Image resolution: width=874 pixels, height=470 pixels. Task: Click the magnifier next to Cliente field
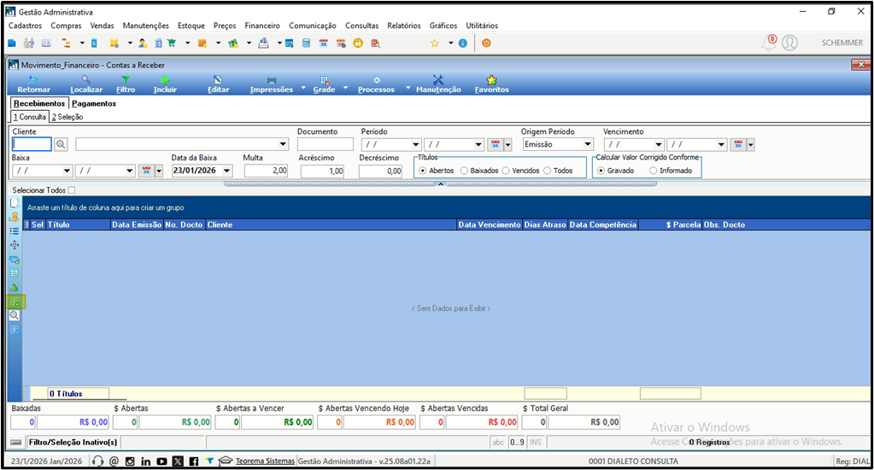(x=61, y=145)
